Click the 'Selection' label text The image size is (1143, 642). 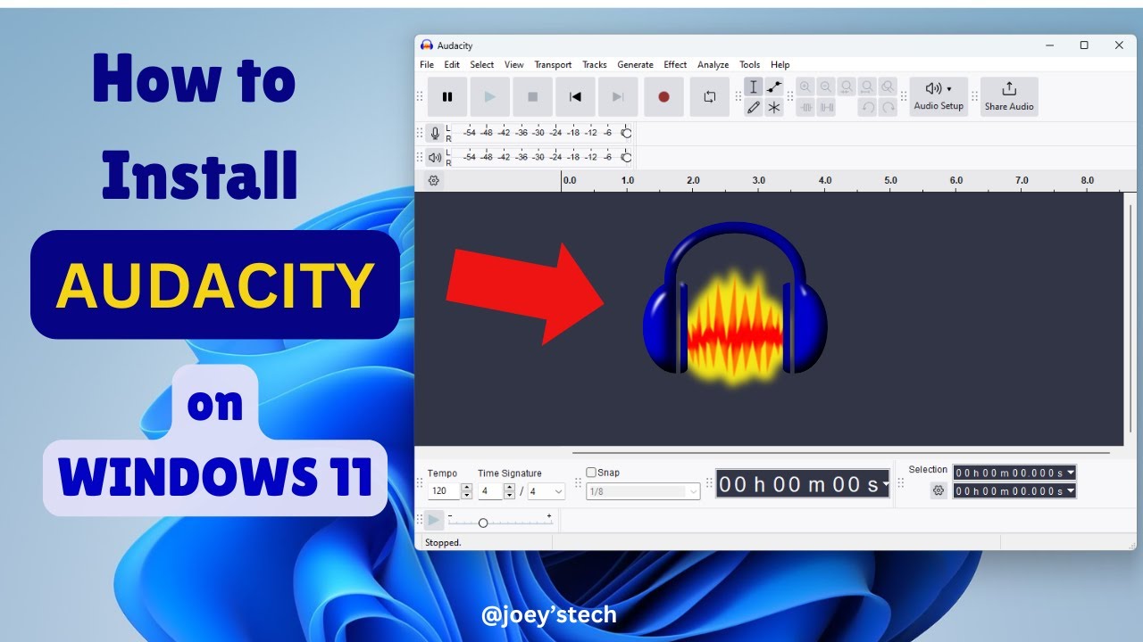coord(928,470)
